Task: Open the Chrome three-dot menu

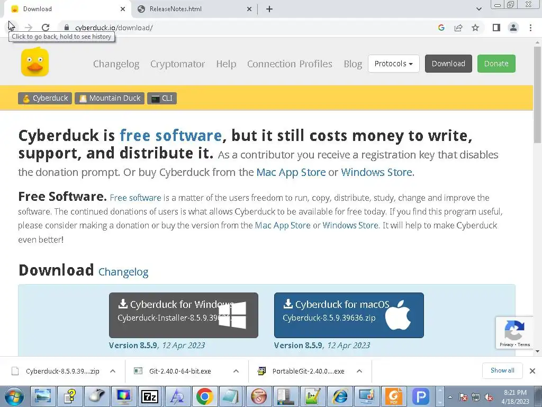Action: 530,28
